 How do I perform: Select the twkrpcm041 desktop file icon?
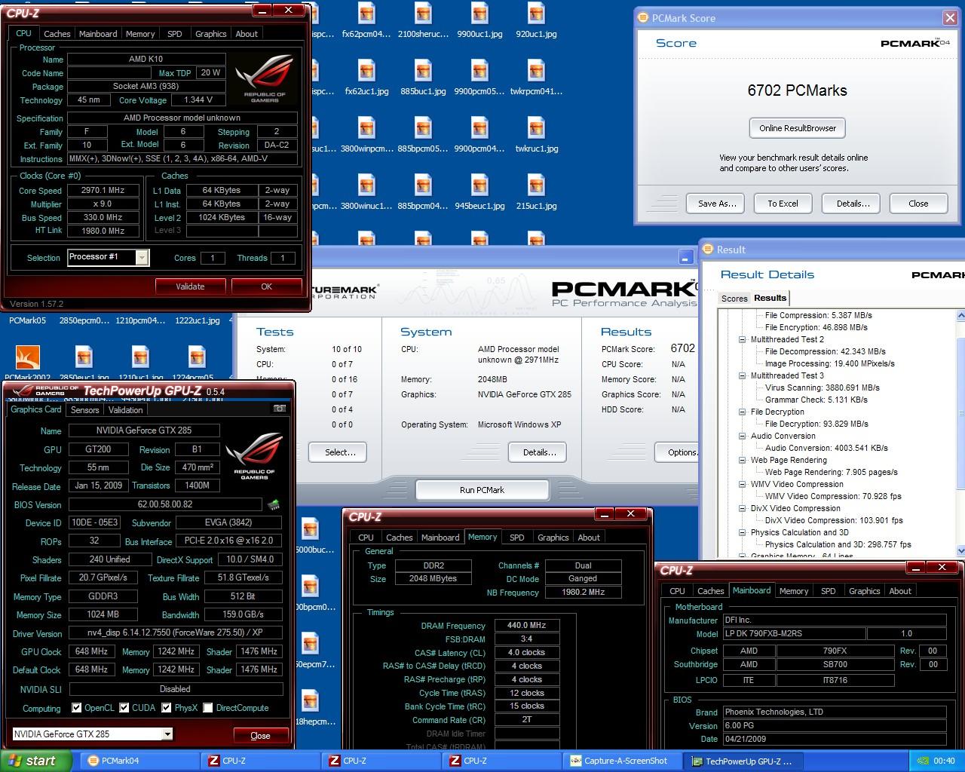pyautogui.click(x=536, y=78)
